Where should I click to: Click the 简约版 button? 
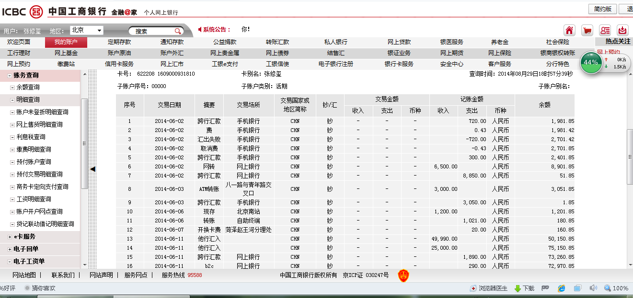[x=602, y=9]
